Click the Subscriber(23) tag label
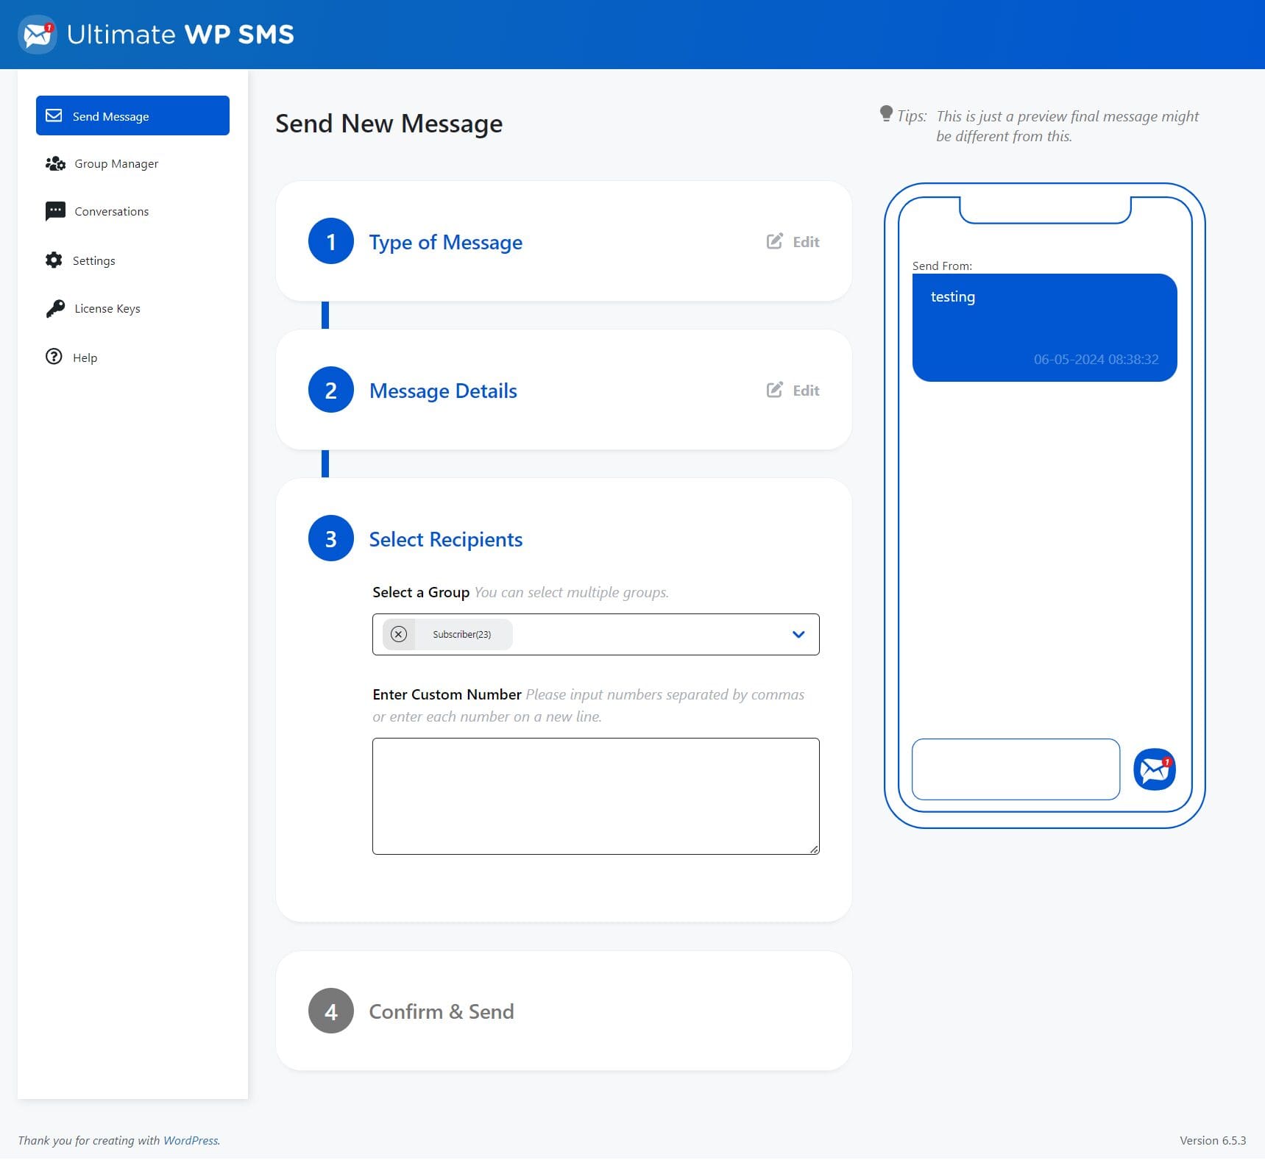1265x1160 pixels. (461, 634)
